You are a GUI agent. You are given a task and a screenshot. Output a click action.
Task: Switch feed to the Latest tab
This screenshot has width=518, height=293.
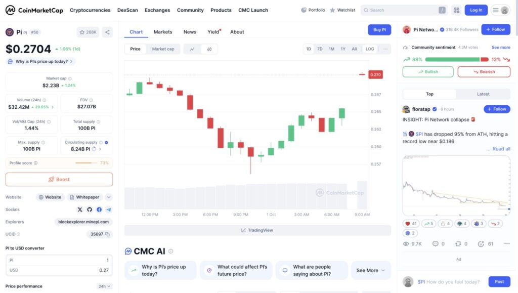[x=483, y=94]
